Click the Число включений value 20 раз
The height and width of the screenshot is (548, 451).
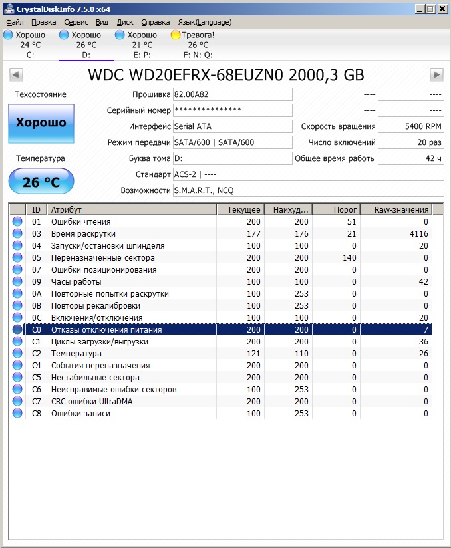click(x=411, y=142)
